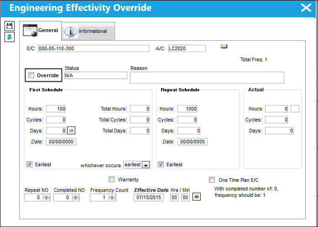Click the Actual Hours field
Screen dimensions: 318x227
[276, 109]
